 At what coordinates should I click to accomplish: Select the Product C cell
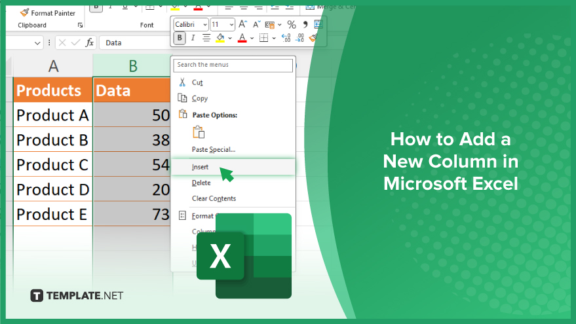coord(53,165)
